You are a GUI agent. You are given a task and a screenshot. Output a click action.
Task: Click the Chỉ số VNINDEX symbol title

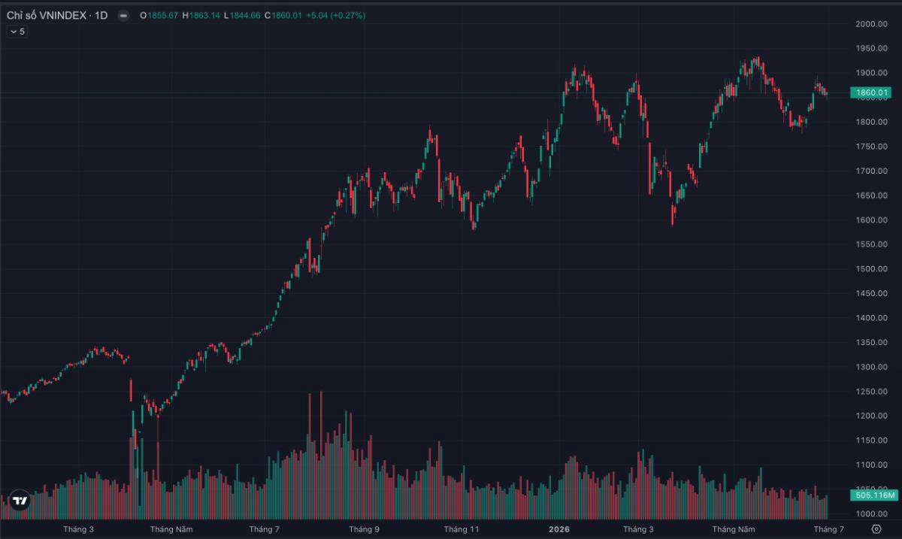point(56,15)
